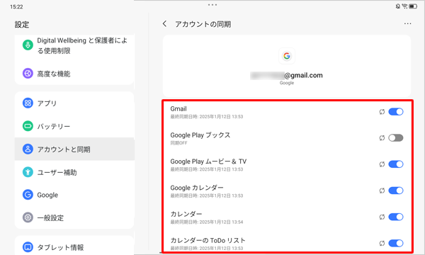Click the バッテリー green battery icon
This screenshot has height=255, width=425.
coord(28,126)
